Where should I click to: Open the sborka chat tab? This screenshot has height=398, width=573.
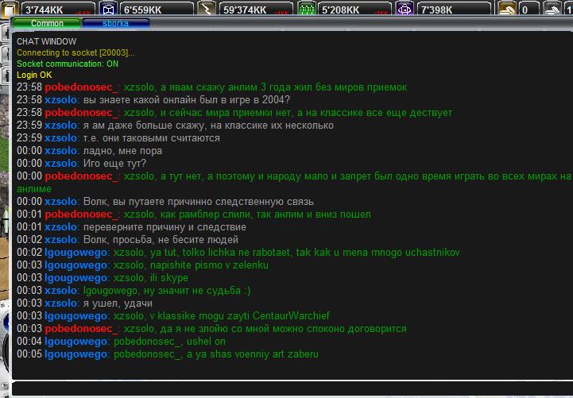pos(115,24)
